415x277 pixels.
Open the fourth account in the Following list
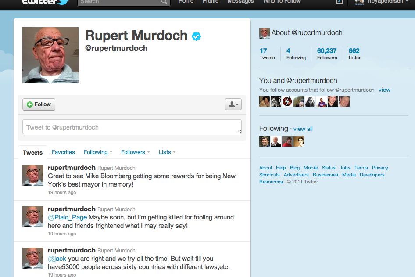pyautogui.click(x=299, y=141)
